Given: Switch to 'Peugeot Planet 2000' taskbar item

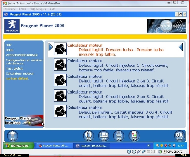Looking at the screenshot, I should click(92, 146).
